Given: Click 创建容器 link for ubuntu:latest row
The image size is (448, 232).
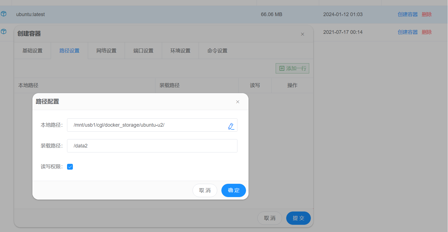Looking at the screenshot, I should click(408, 14).
